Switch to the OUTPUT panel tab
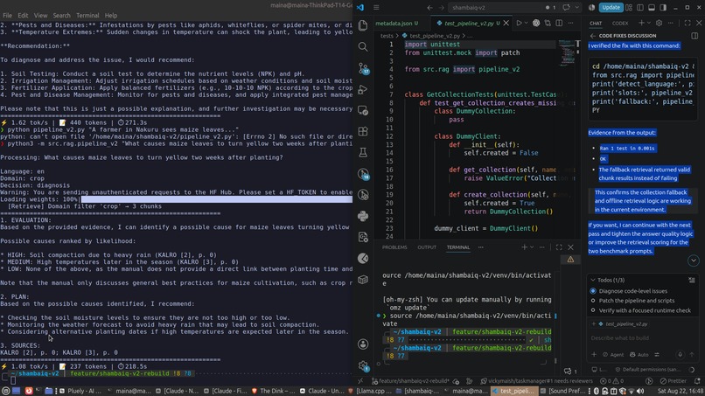This screenshot has height=396, width=705. [x=427, y=247]
